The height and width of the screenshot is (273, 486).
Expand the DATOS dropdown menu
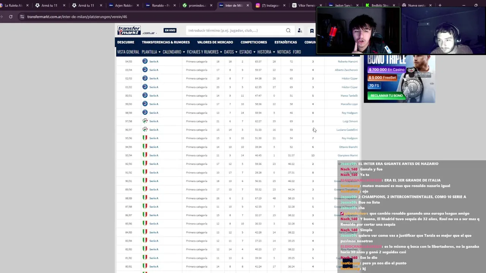(230, 52)
